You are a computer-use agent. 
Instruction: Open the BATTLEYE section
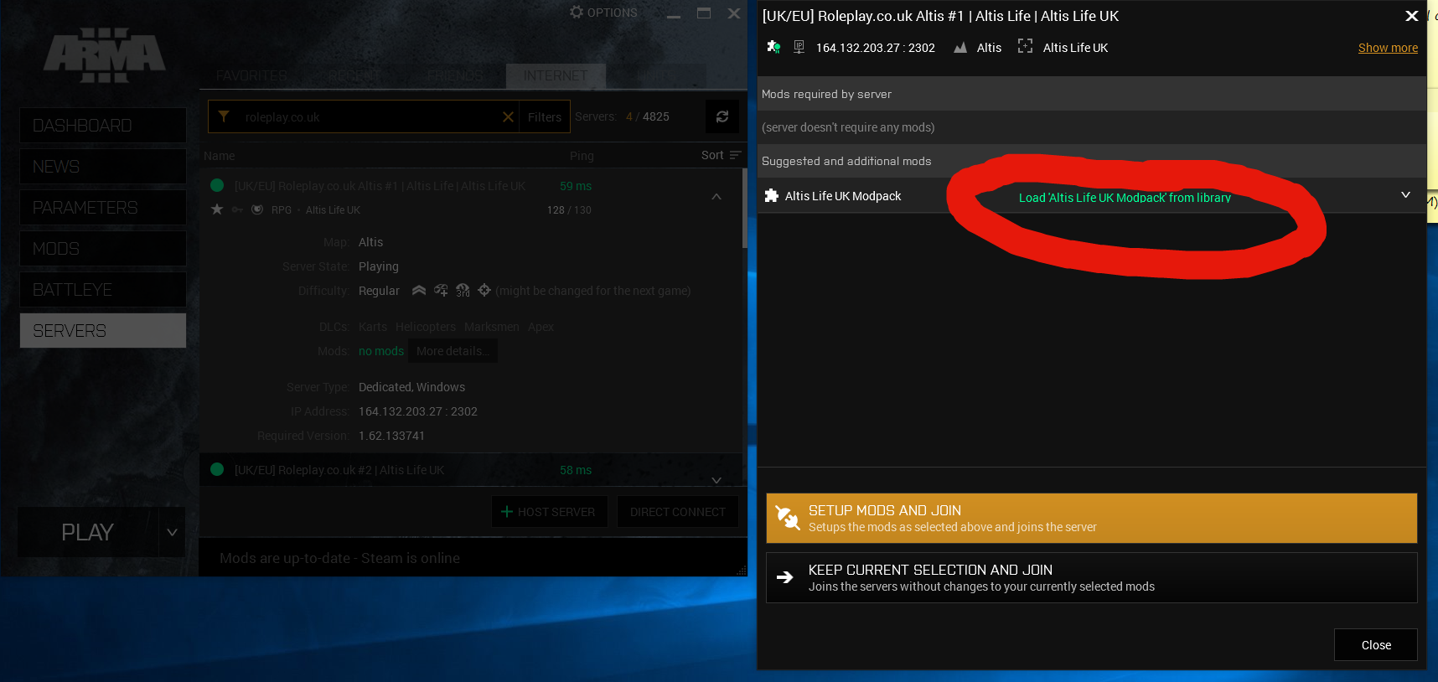click(x=103, y=290)
